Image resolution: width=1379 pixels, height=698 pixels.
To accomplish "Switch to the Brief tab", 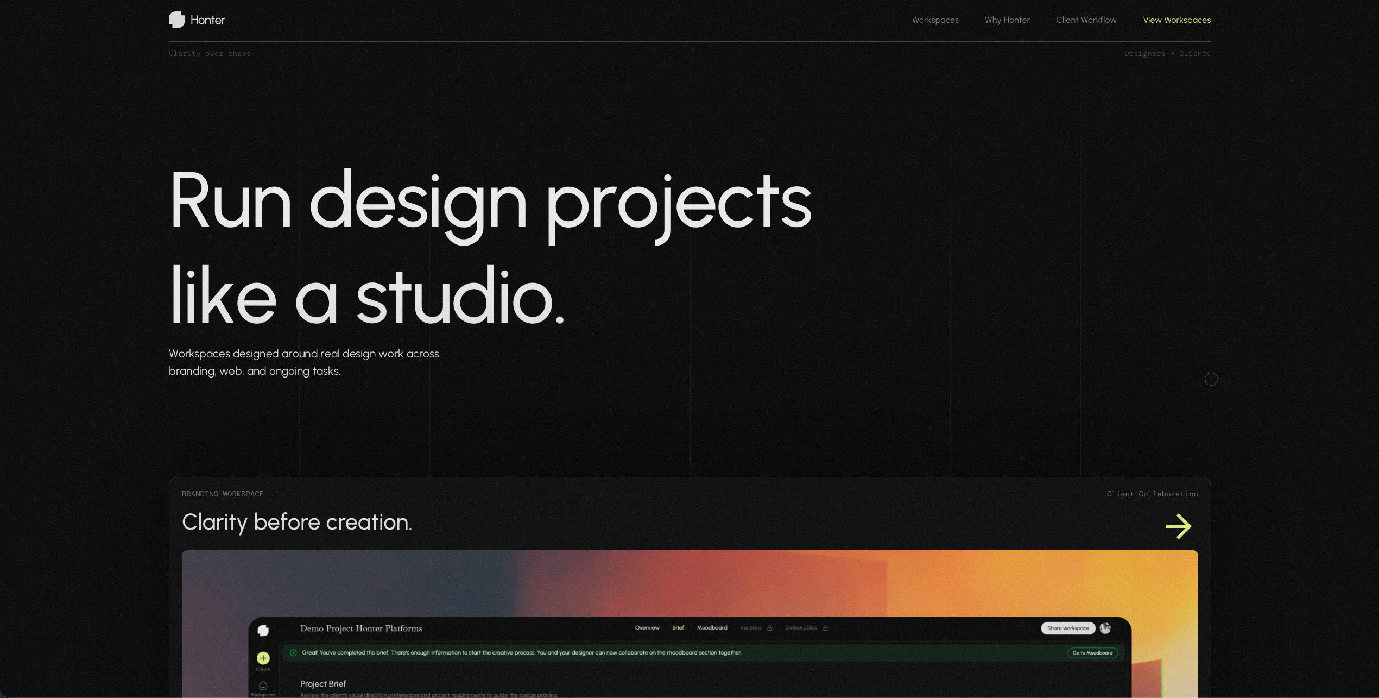I will 678,628.
